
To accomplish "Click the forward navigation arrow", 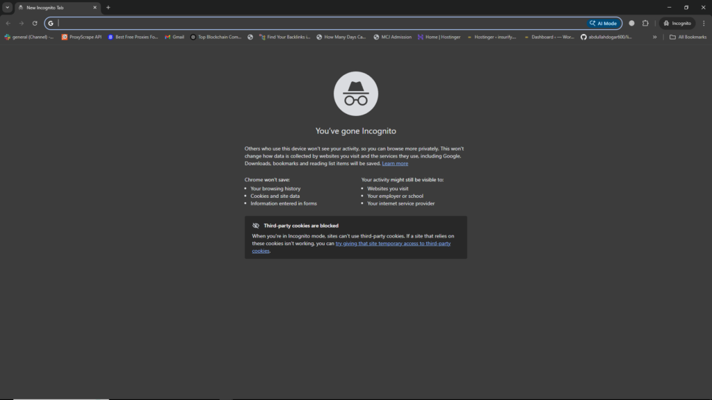I will click(x=21, y=23).
